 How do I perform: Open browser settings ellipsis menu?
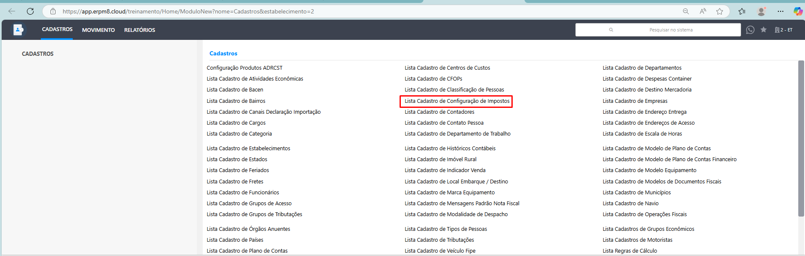tap(781, 11)
